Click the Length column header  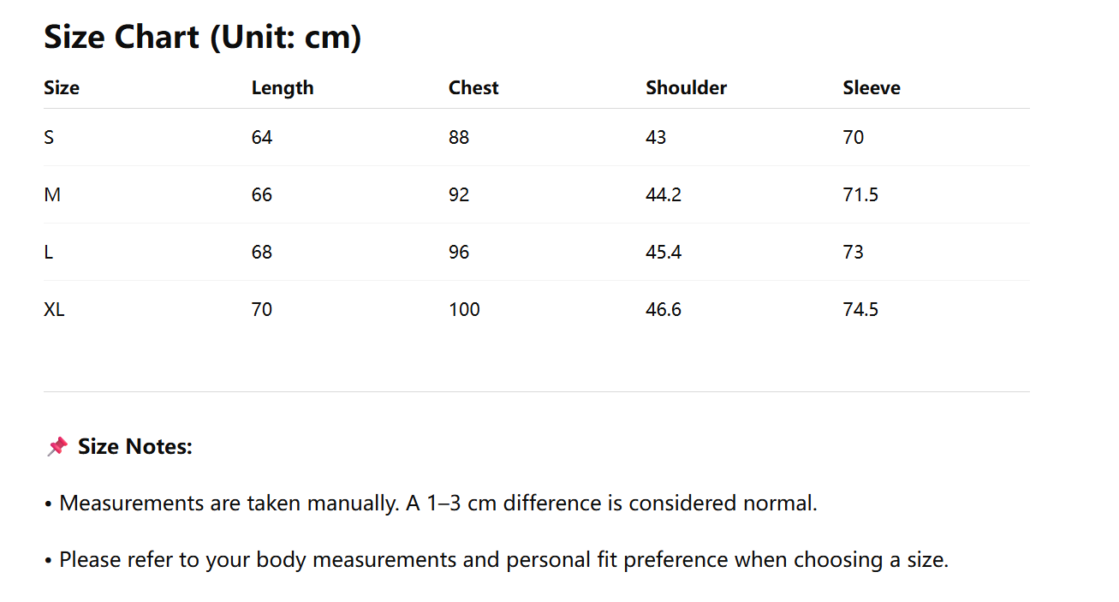tap(283, 87)
